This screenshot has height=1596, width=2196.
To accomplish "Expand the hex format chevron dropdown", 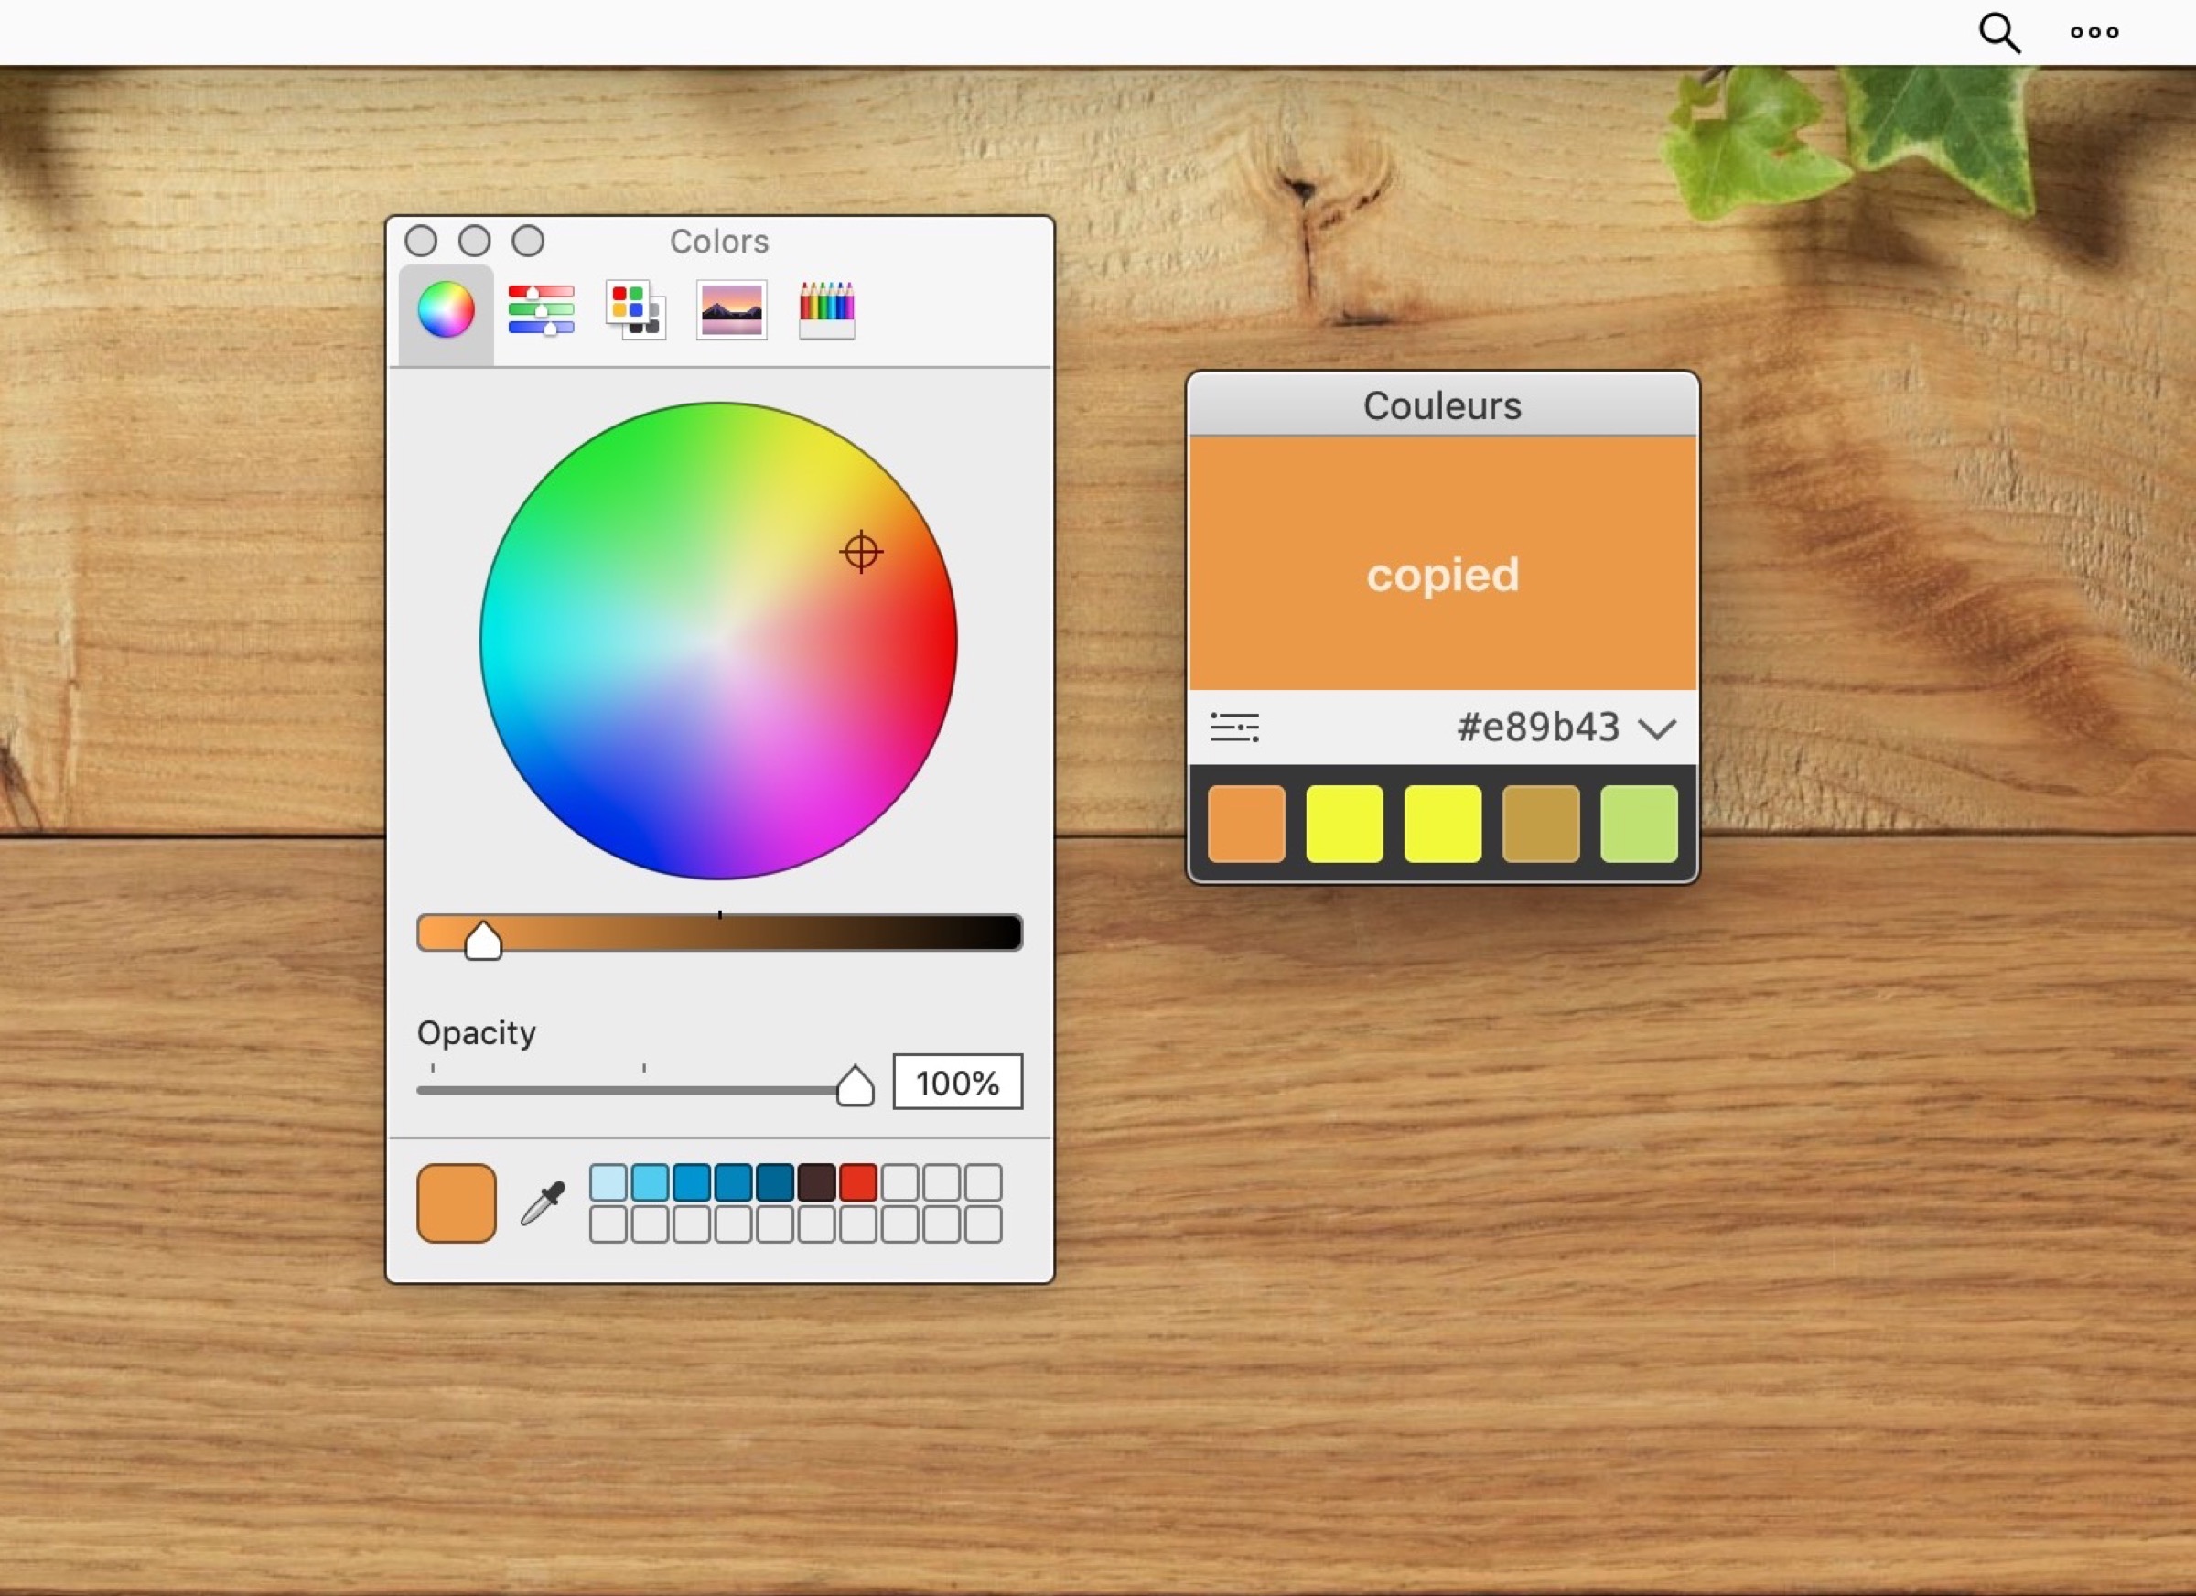I will tap(1657, 729).
